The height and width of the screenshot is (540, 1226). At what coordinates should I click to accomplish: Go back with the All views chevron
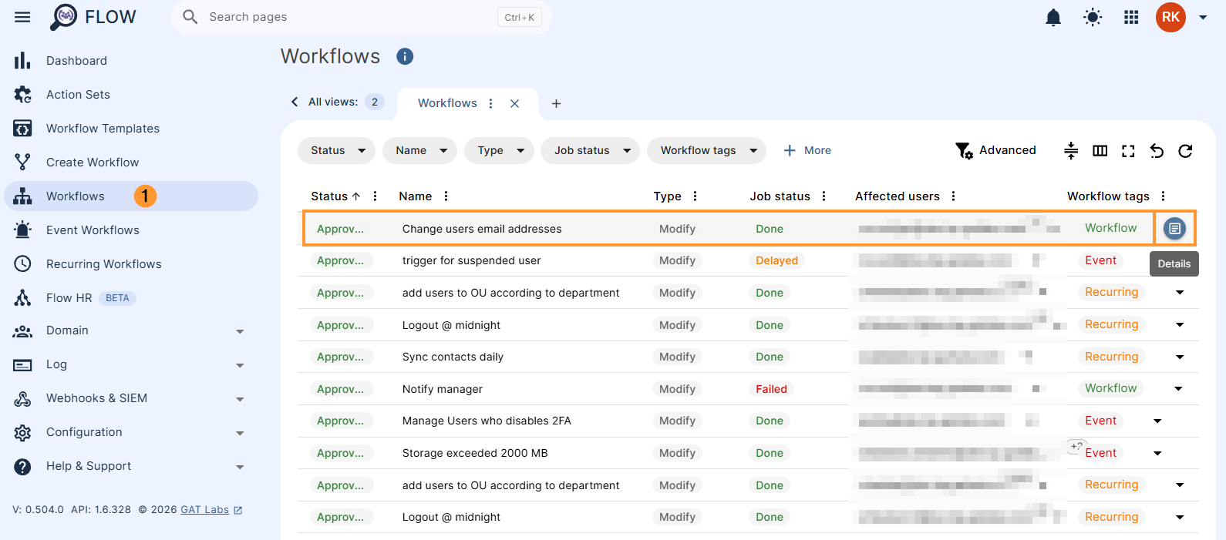295,102
